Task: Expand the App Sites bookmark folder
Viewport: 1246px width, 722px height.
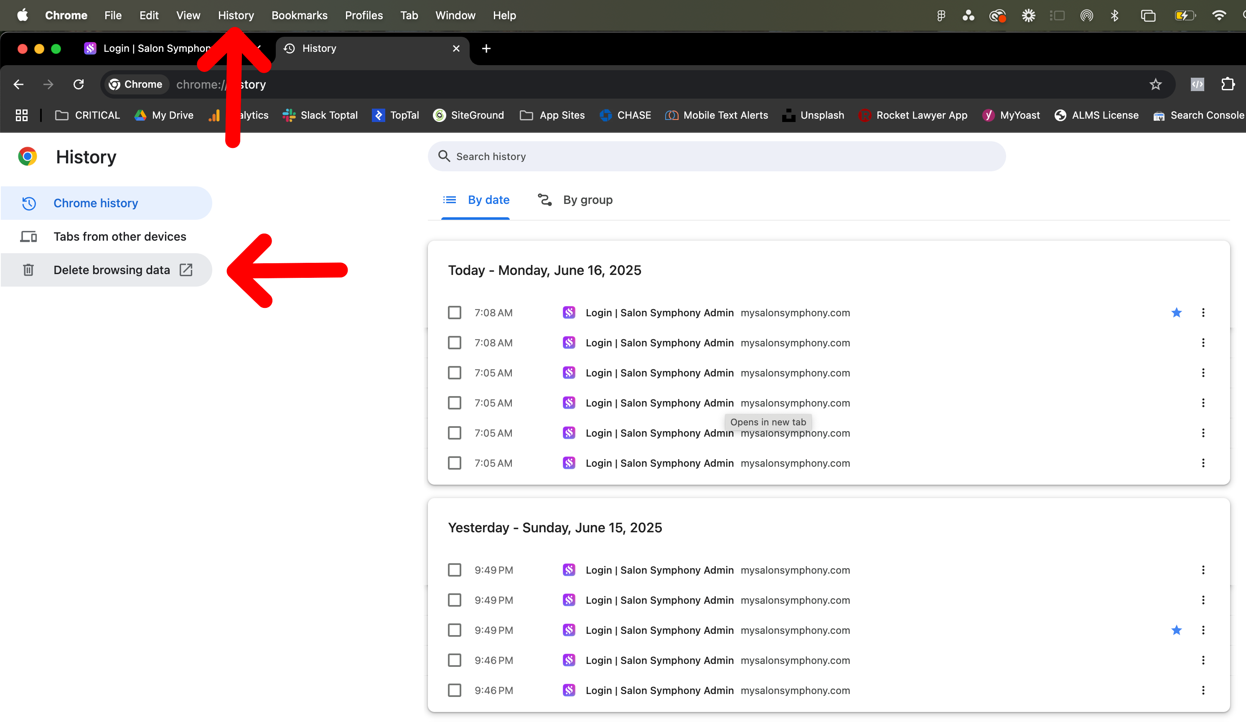Action: coord(552,115)
